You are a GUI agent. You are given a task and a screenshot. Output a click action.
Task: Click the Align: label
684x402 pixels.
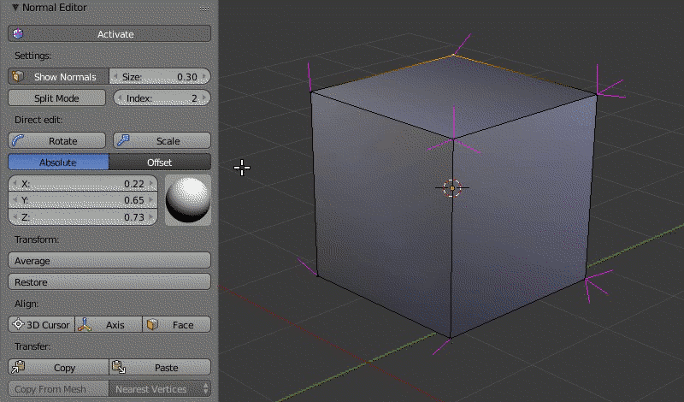(x=27, y=304)
